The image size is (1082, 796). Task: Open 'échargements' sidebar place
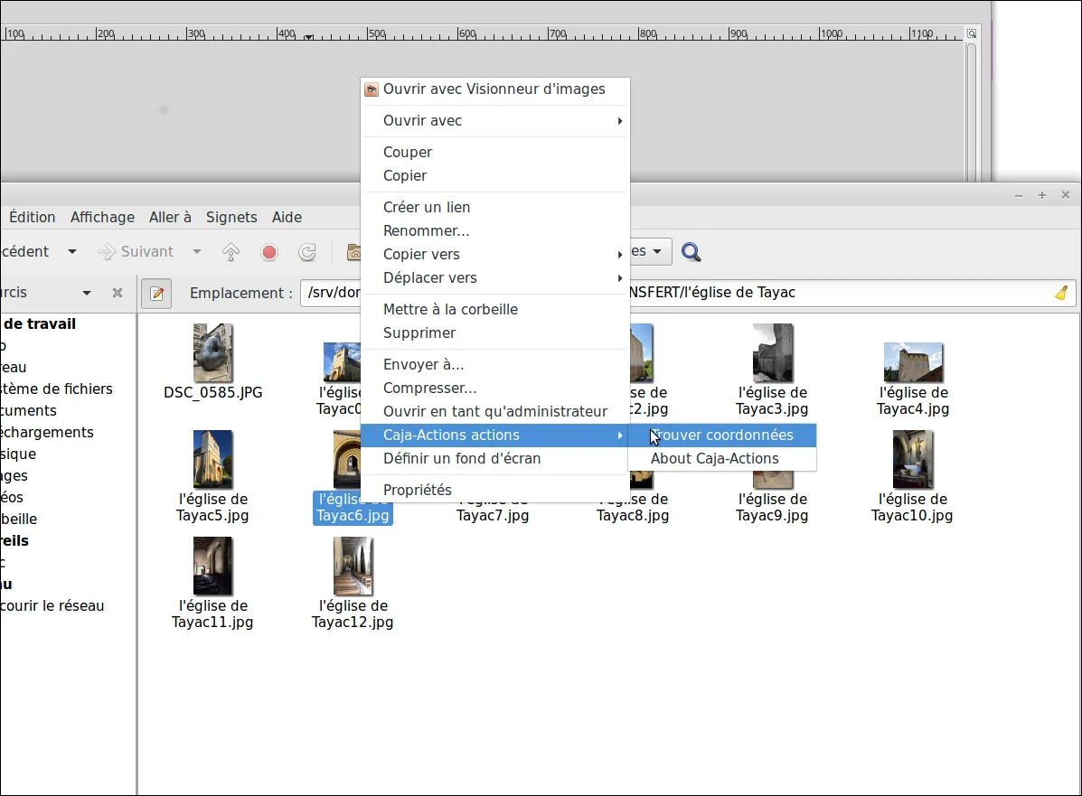click(47, 433)
